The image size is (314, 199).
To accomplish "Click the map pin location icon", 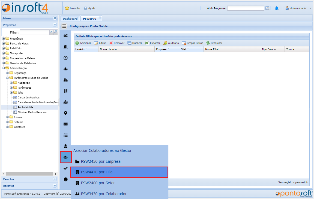I will click(65, 113).
